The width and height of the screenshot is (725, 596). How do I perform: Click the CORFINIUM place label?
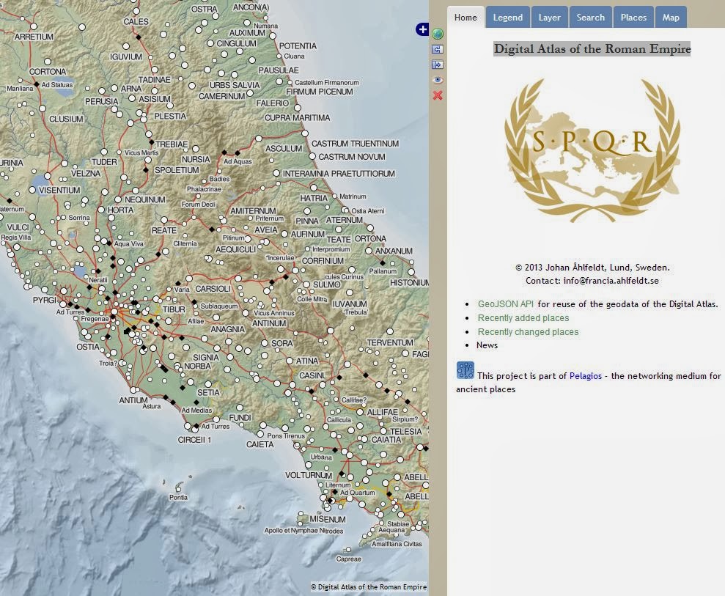point(323,261)
